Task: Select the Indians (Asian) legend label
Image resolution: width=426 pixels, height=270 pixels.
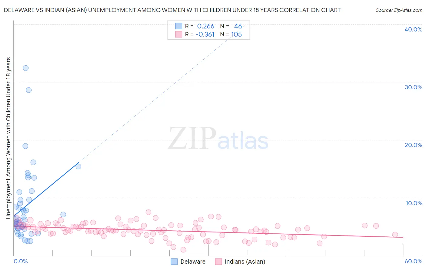Action: (x=245, y=262)
